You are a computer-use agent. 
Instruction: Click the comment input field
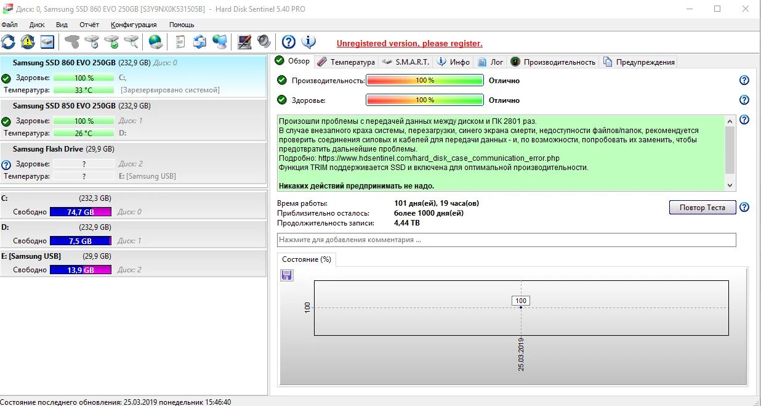click(x=506, y=240)
